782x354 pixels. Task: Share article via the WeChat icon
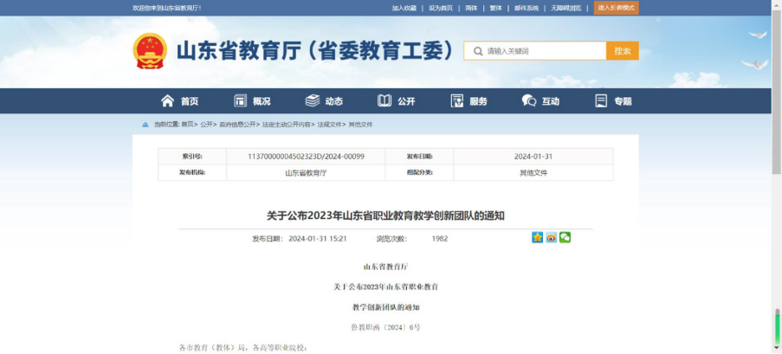coord(565,237)
